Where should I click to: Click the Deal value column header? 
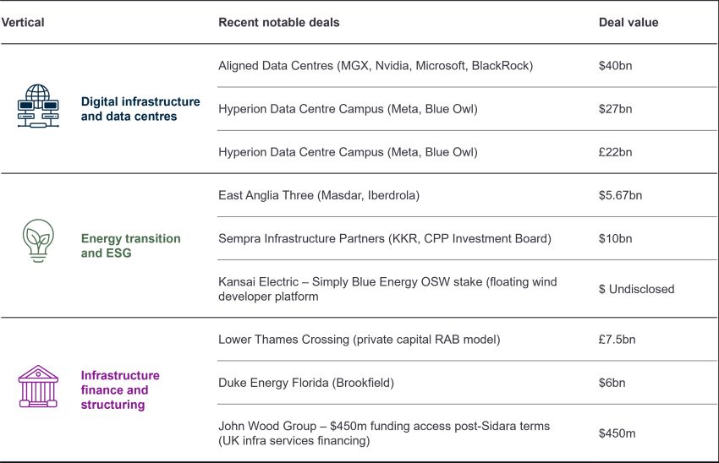pos(628,22)
